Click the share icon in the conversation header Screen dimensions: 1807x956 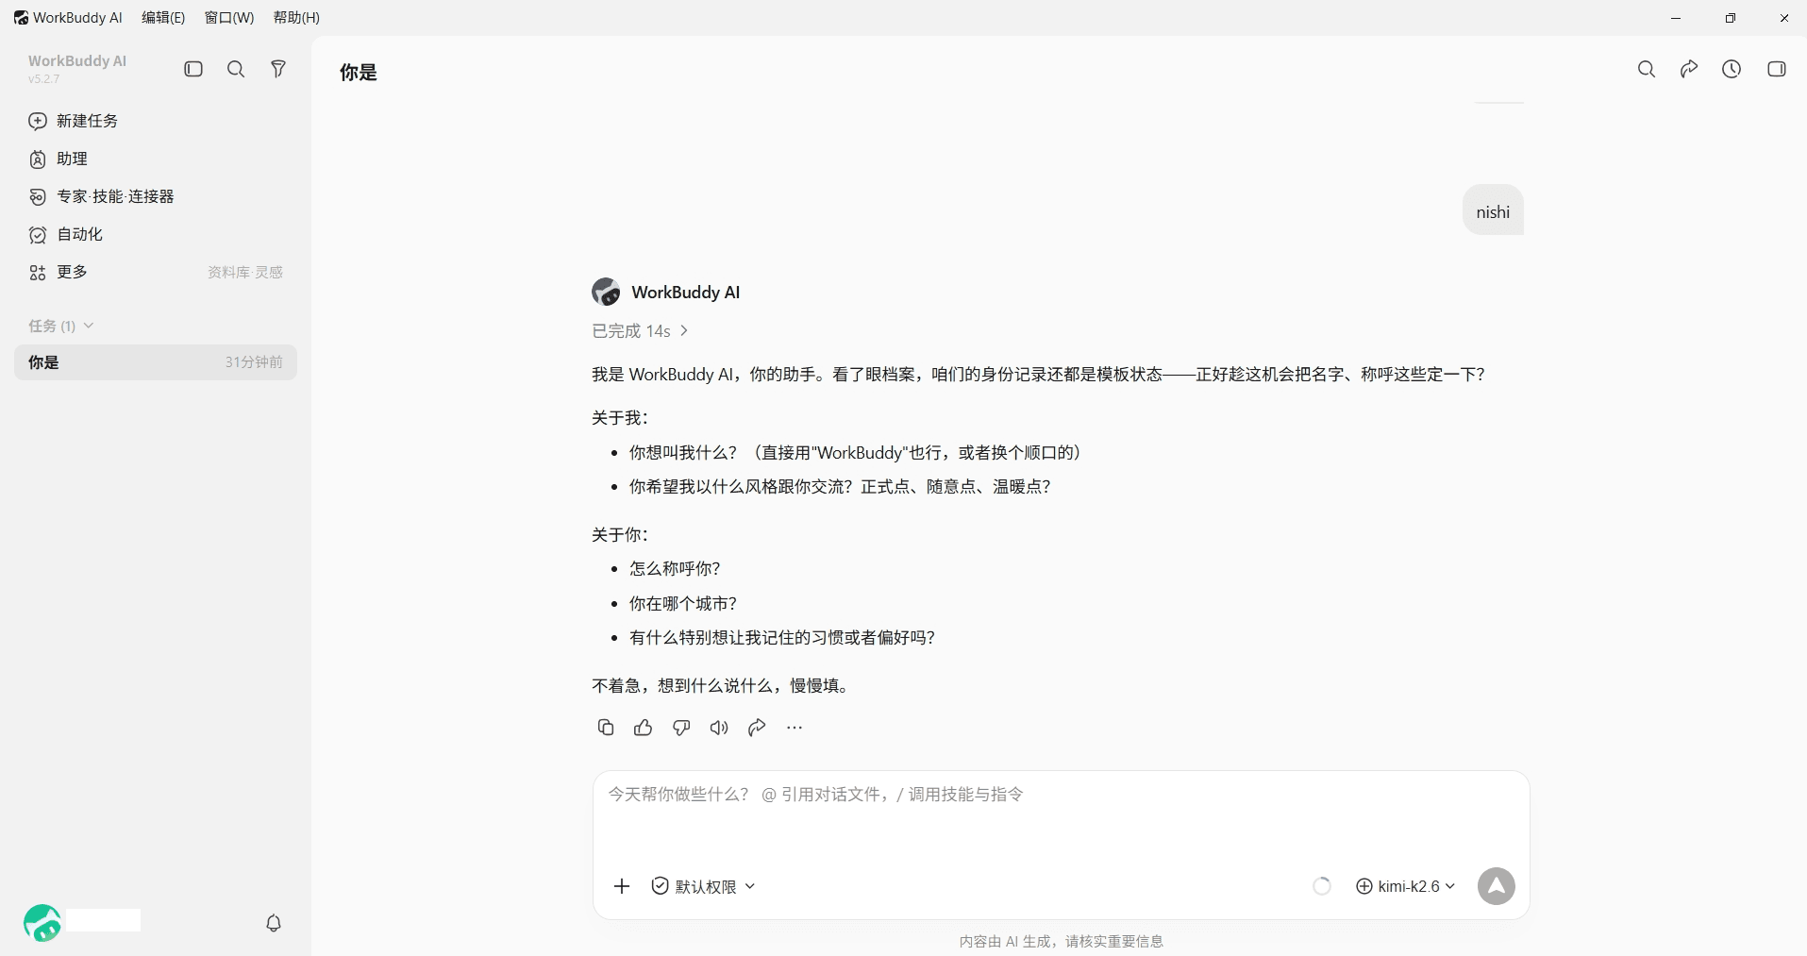[x=1689, y=69]
